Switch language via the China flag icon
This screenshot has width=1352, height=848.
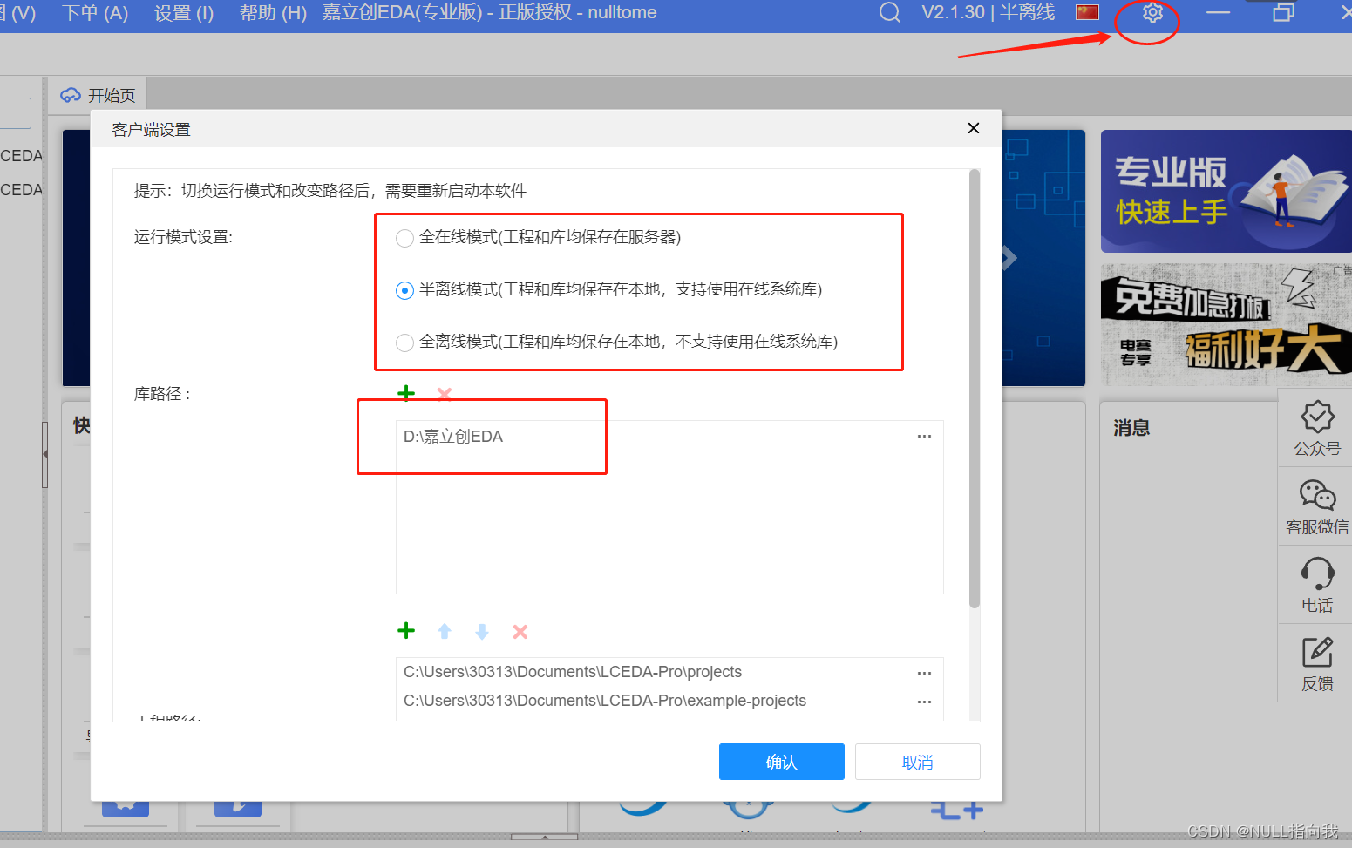tap(1087, 12)
